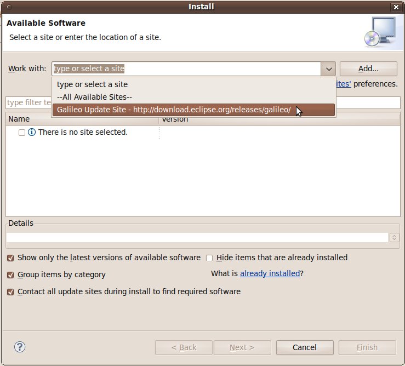Screen dimensions: 405x366
Task: Uncheck Group items by category
Action: [10, 274]
